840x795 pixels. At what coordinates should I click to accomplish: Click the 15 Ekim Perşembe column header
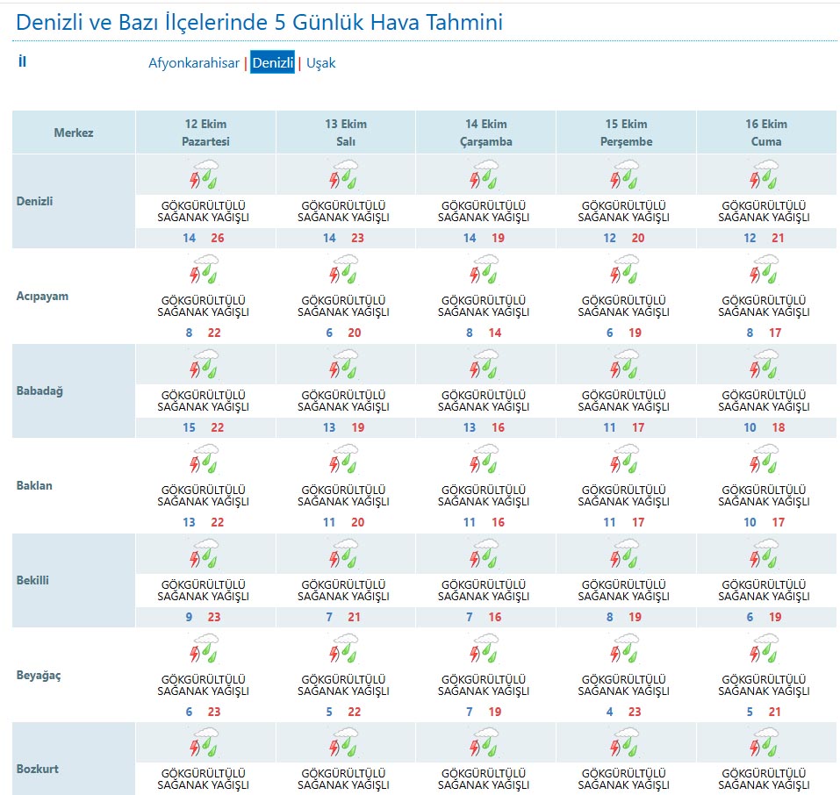point(626,132)
